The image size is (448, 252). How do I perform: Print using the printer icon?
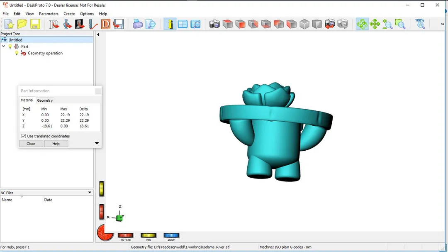point(137,24)
